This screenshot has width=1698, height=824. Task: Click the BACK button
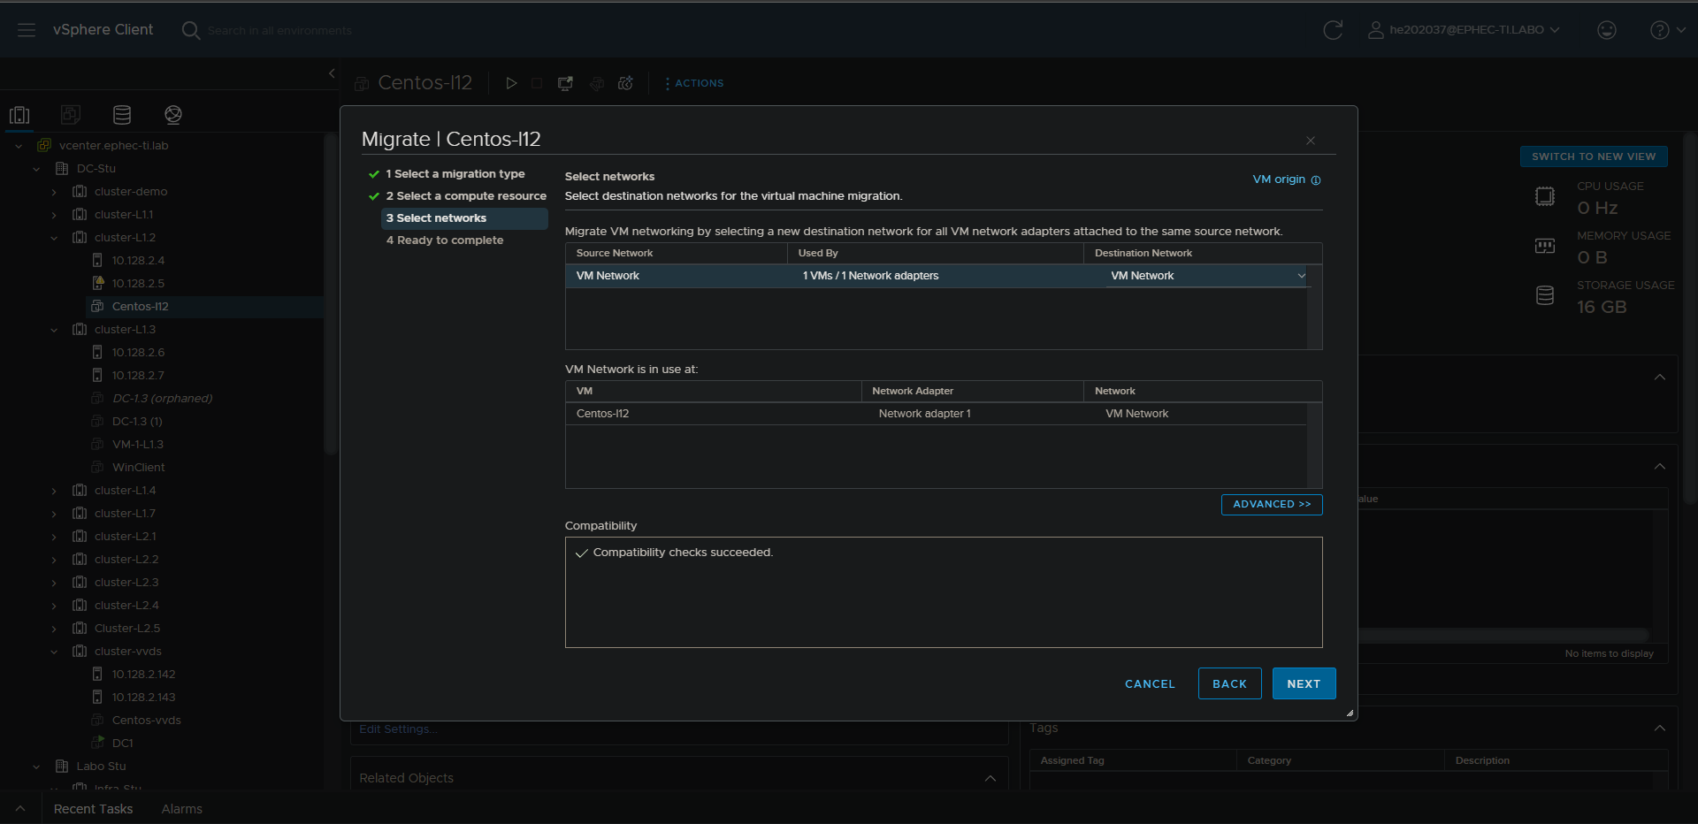point(1229,684)
